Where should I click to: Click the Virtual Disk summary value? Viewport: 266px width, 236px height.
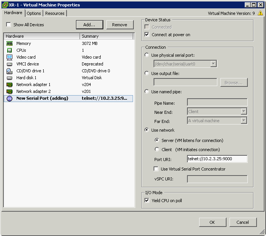[x=92, y=78]
